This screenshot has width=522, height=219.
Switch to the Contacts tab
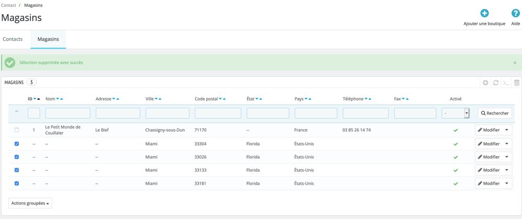point(13,39)
